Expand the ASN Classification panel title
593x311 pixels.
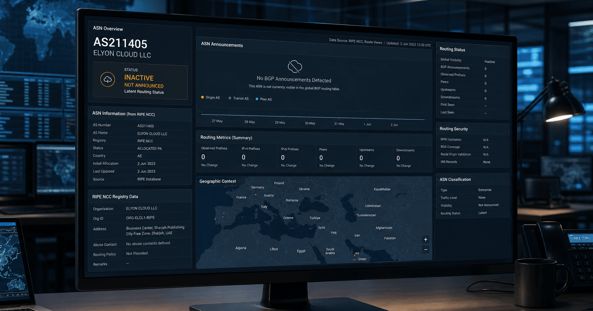[455, 179]
